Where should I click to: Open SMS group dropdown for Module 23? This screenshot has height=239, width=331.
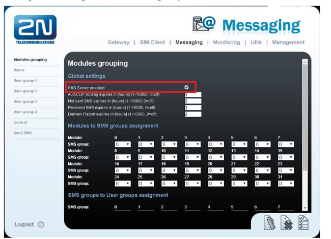click(x=286, y=170)
